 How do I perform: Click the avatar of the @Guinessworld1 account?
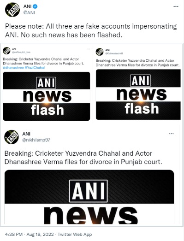pos(100,52)
